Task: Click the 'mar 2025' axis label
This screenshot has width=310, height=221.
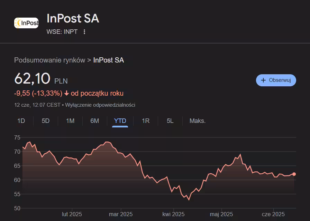Action: point(121,214)
